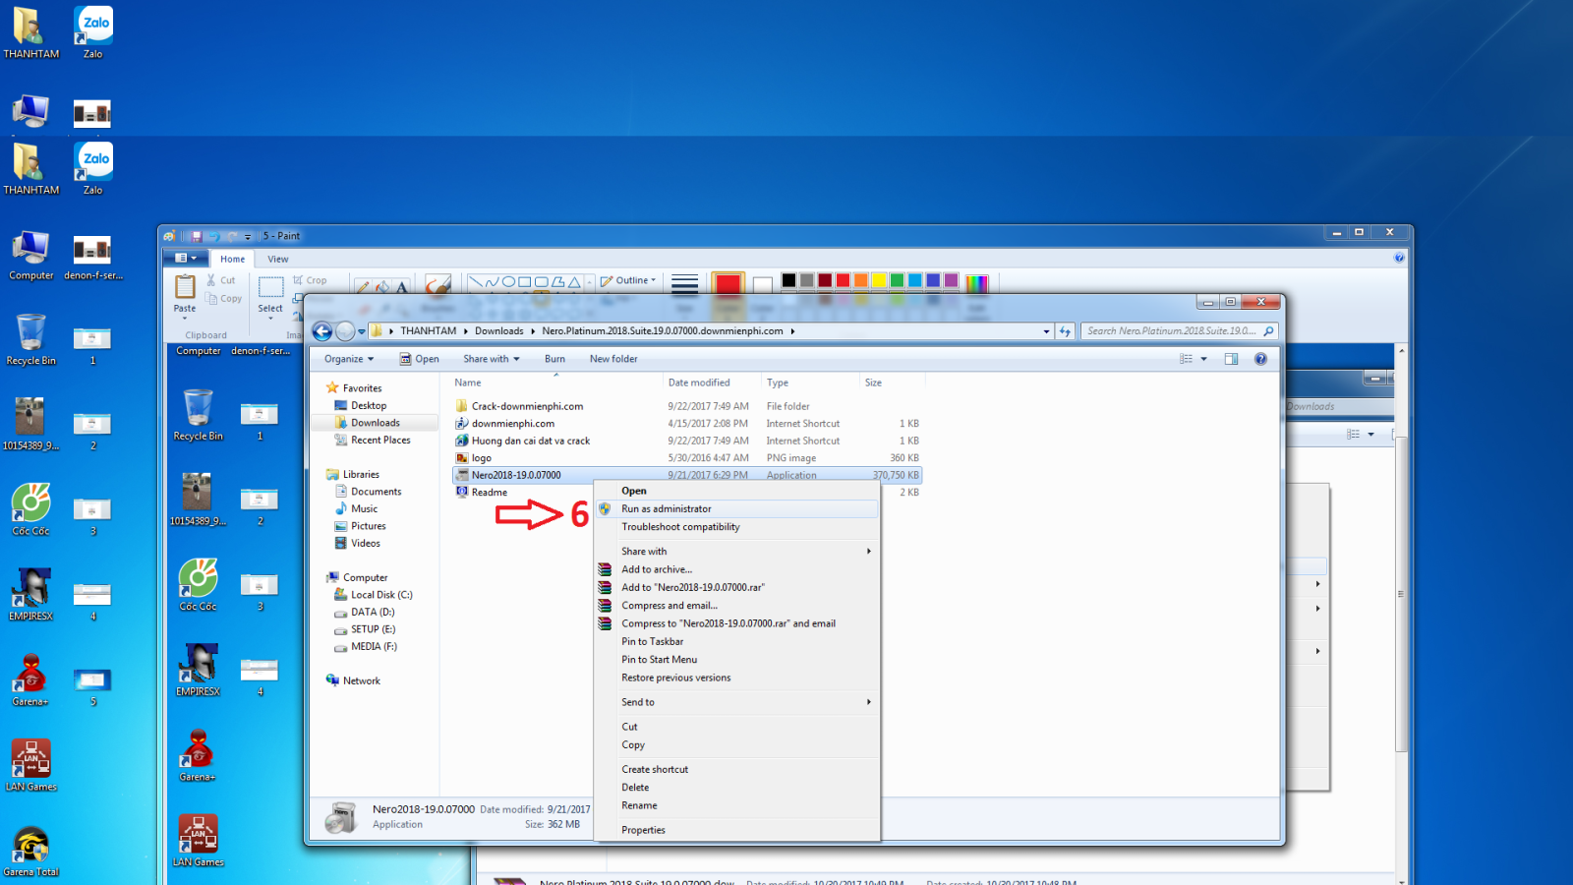Expand the Organize dropdown menu
1573x885 pixels.
pos(349,359)
